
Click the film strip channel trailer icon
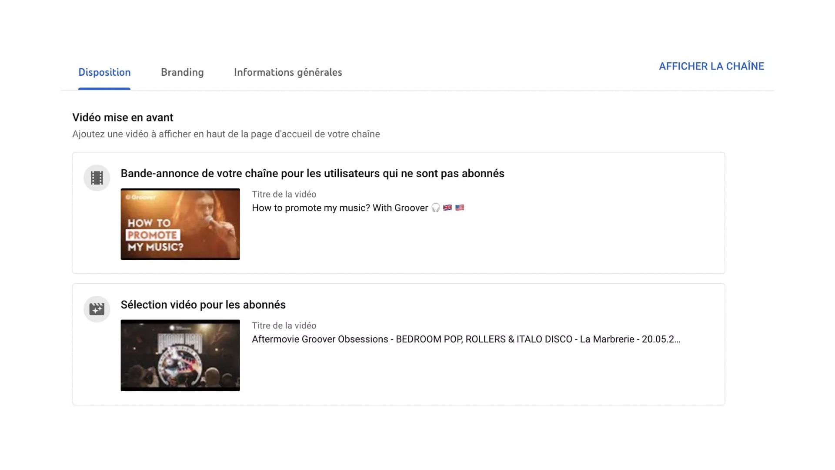97,178
